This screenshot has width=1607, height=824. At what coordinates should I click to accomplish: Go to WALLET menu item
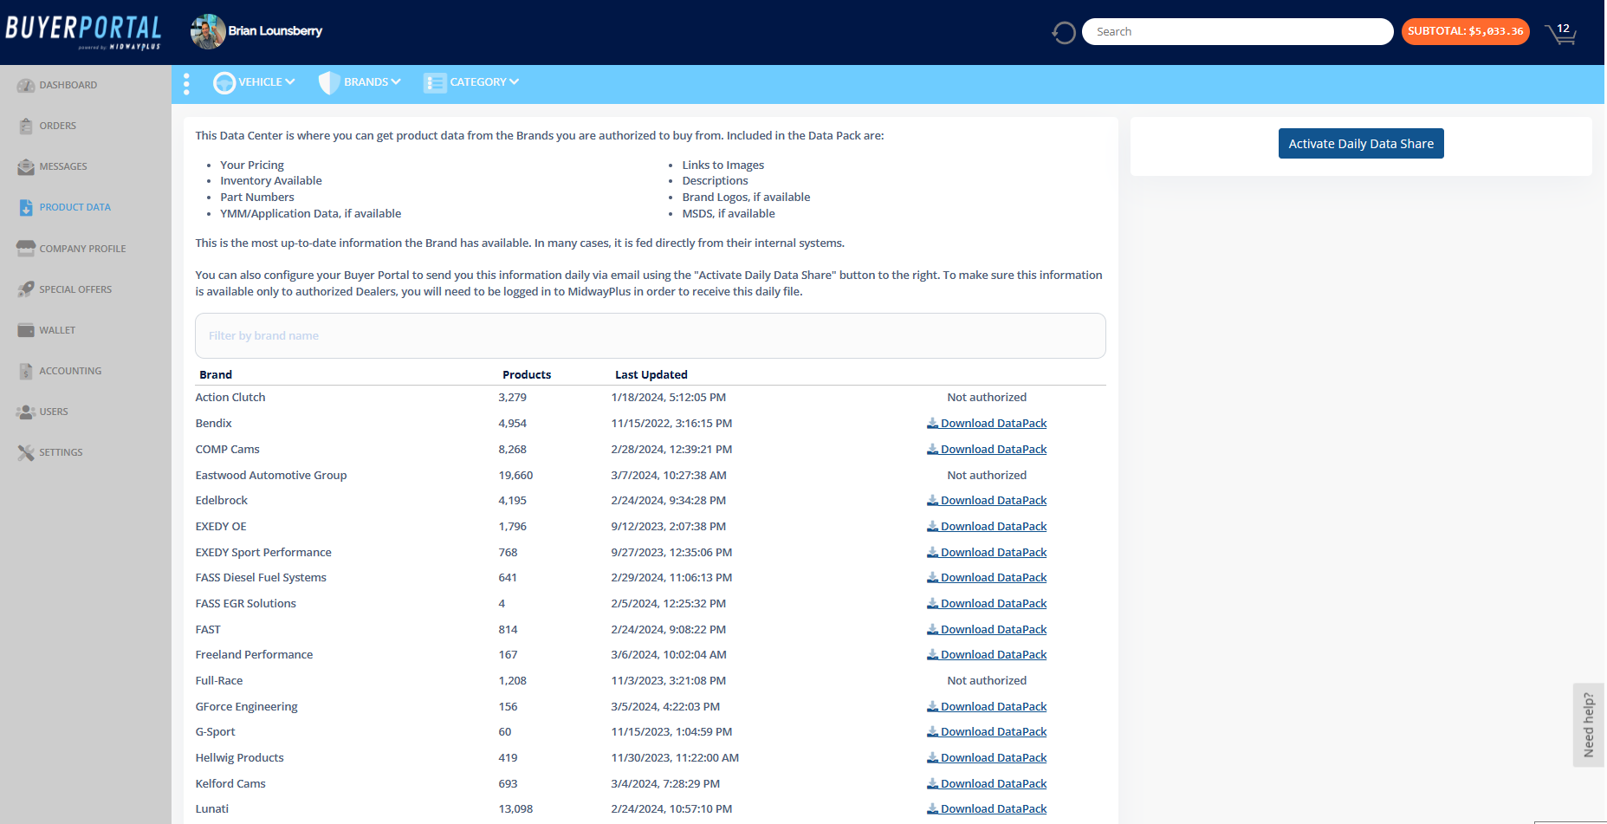(x=57, y=330)
